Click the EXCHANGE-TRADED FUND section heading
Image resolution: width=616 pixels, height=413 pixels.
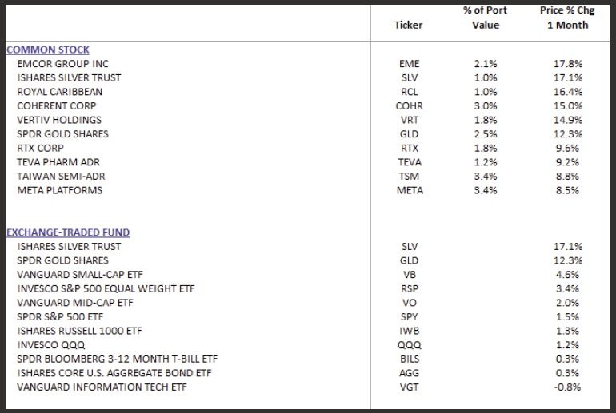tap(68, 232)
